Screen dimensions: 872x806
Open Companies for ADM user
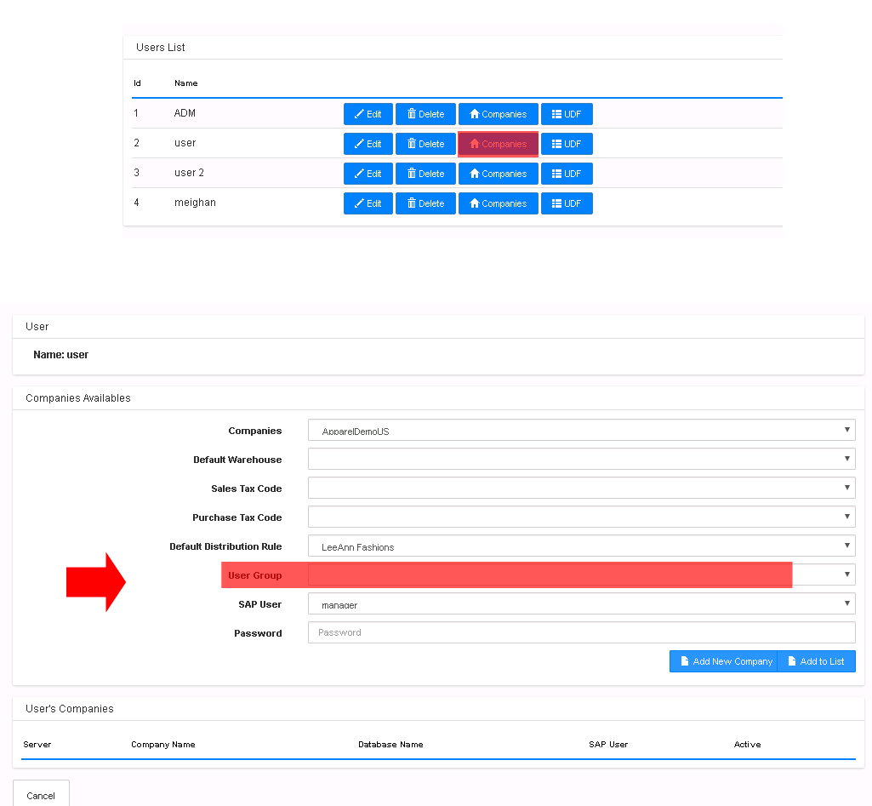click(498, 114)
